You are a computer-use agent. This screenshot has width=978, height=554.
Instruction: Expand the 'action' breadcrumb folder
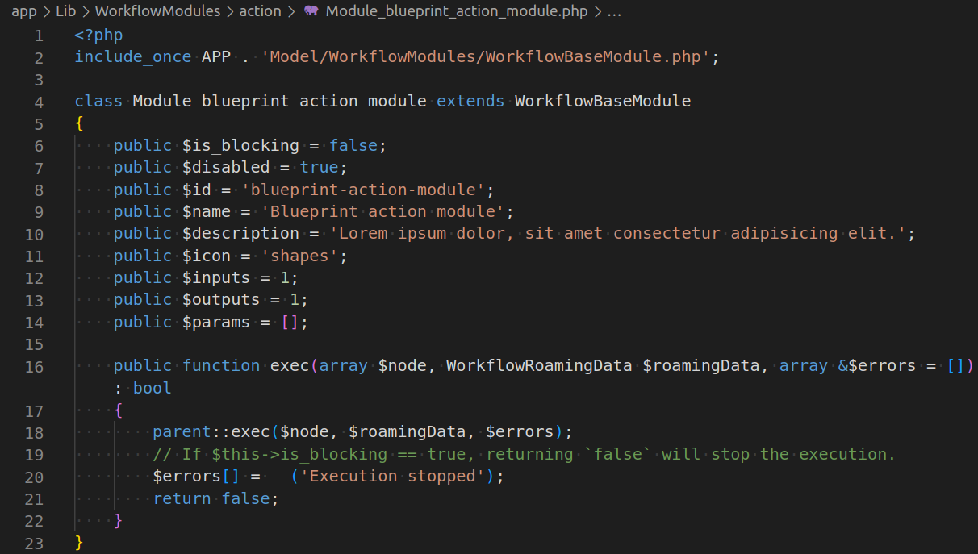point(260,11)
